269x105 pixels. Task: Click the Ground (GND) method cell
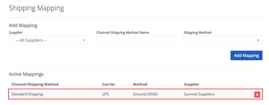click(x=145, y=94)
